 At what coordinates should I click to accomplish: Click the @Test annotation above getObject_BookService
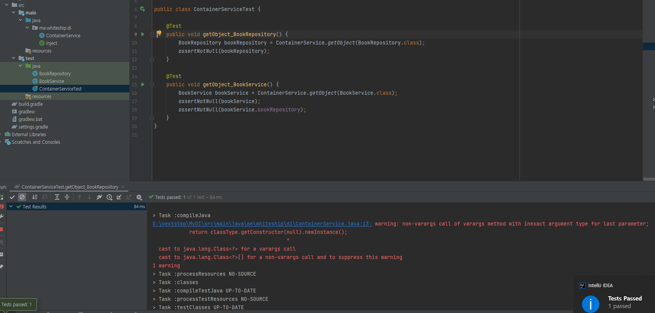coord(174,76)
